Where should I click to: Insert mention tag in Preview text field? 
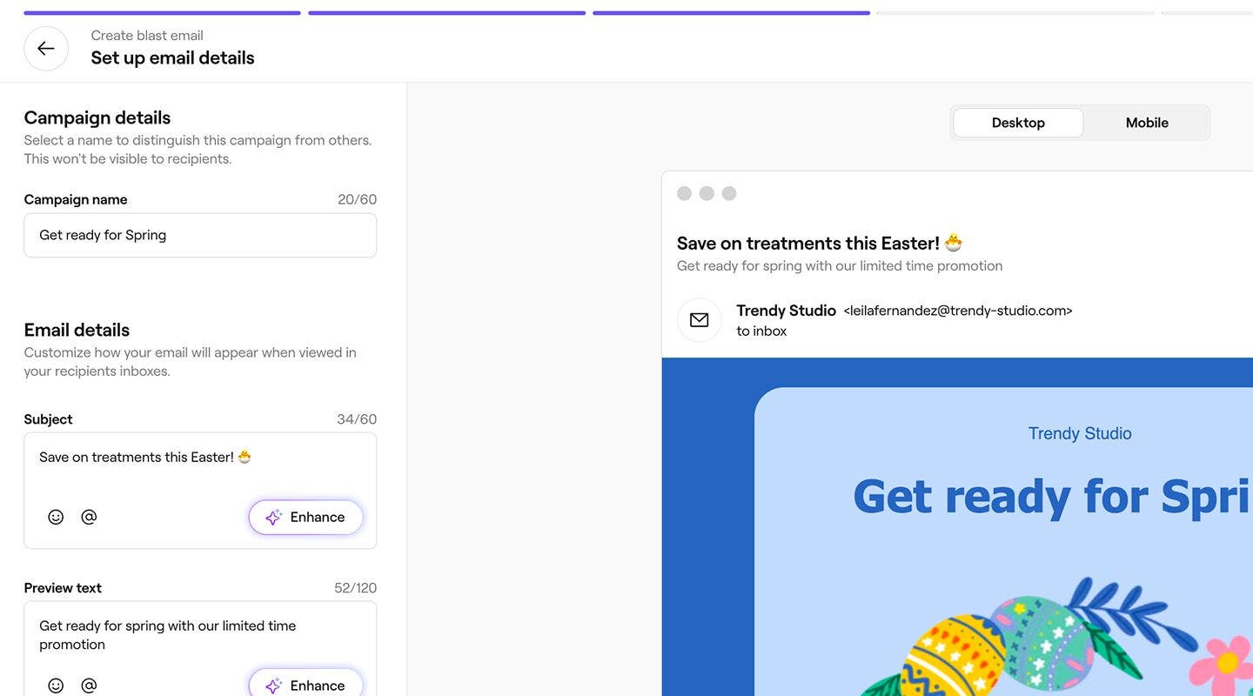tap(89, 686)
